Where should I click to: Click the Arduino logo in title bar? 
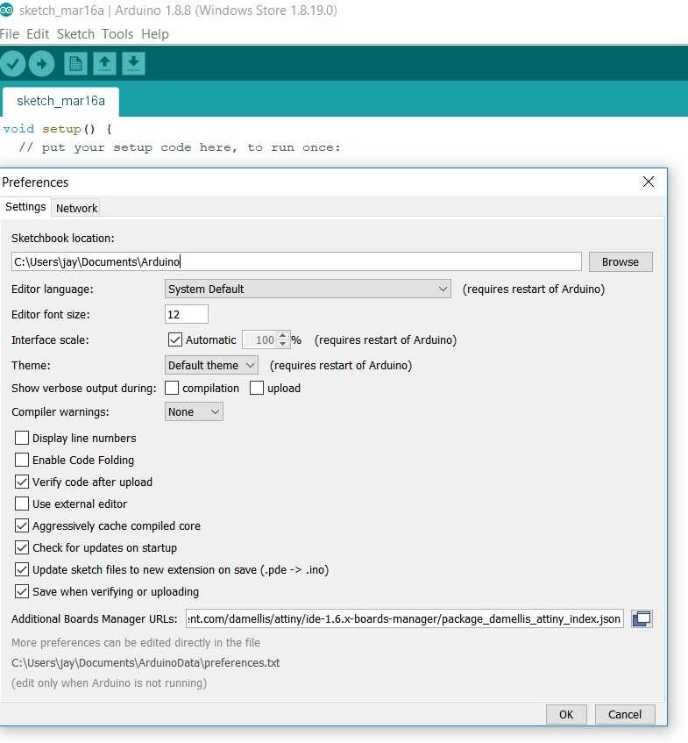point(6,10)
